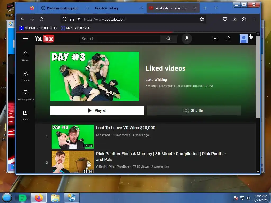Open Shorts in the sidebar
This screenshot has width=271, height=203.
[26, 76]
